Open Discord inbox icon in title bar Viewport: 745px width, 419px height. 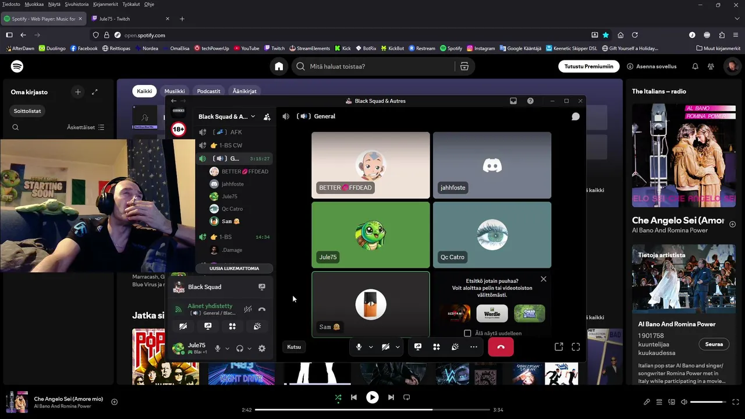[513, 101]
